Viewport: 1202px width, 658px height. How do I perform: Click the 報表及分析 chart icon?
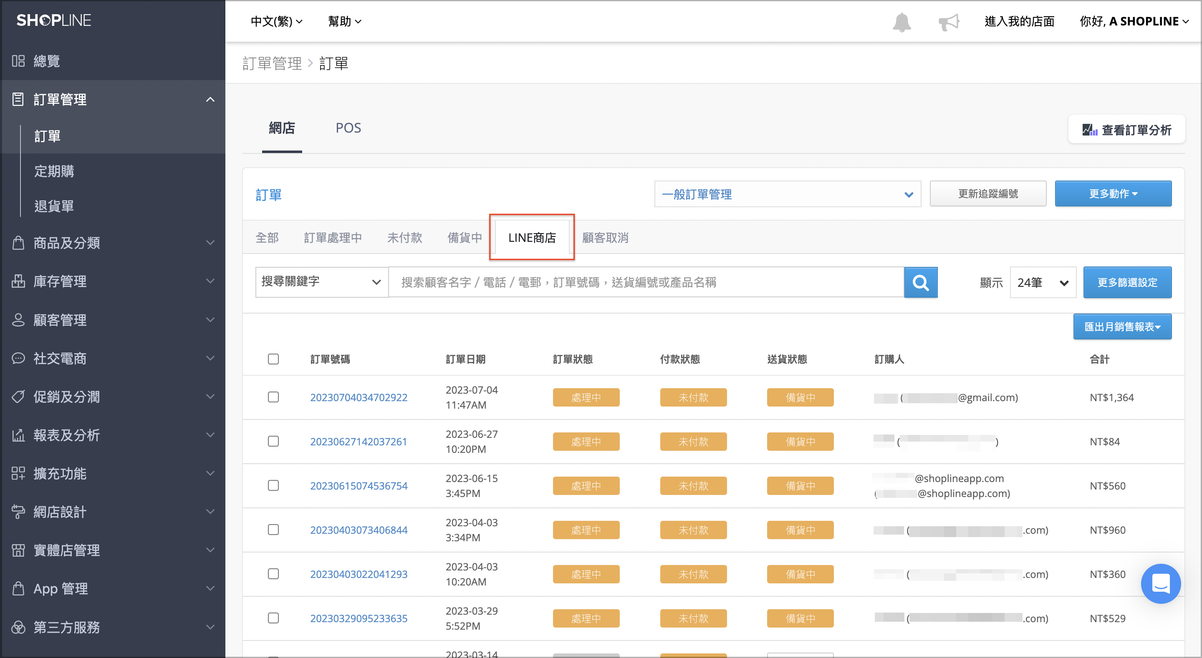(18, 435)
